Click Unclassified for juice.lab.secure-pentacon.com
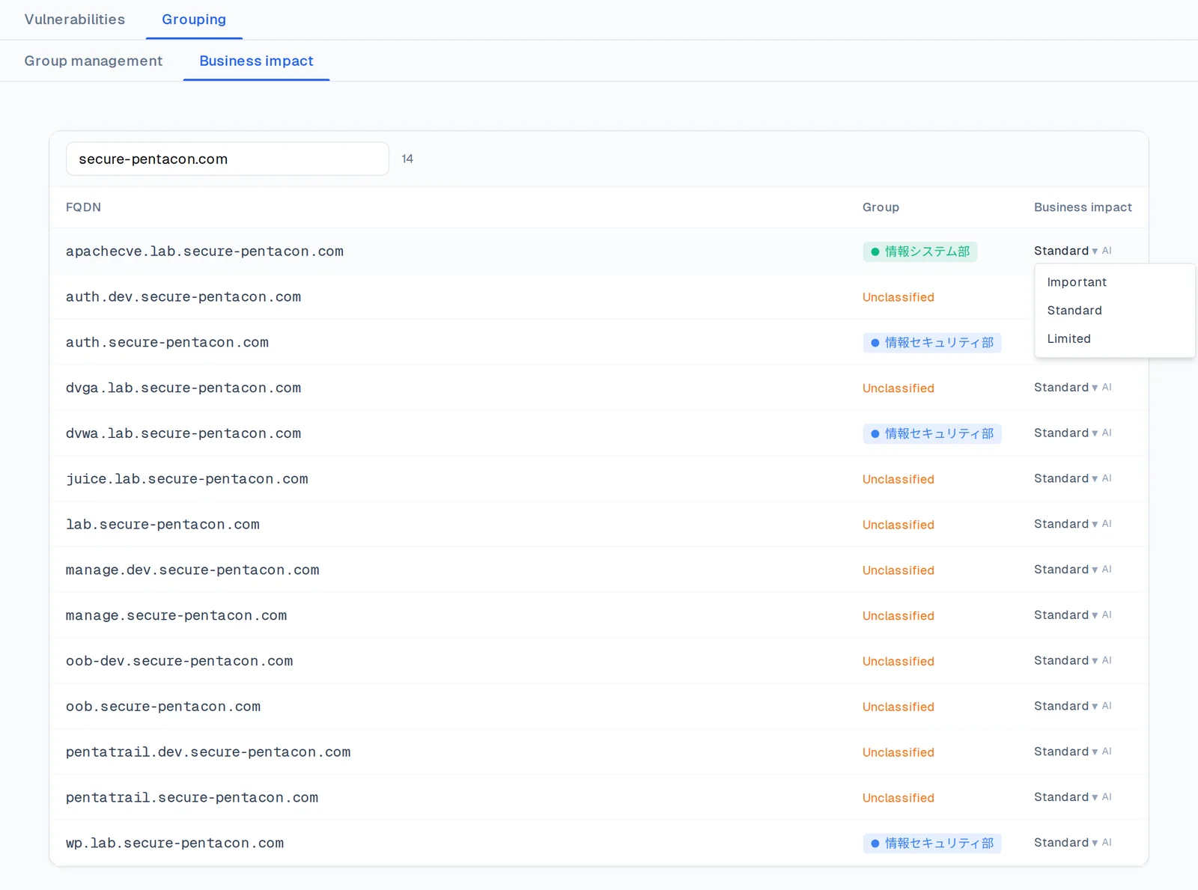The width and height of the screenshot is (1198, 890). pos(898,480)
